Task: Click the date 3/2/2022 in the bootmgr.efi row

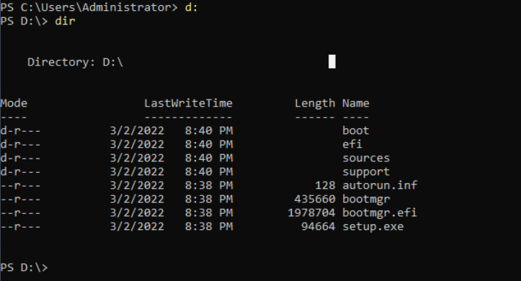Action: (137, 213)
